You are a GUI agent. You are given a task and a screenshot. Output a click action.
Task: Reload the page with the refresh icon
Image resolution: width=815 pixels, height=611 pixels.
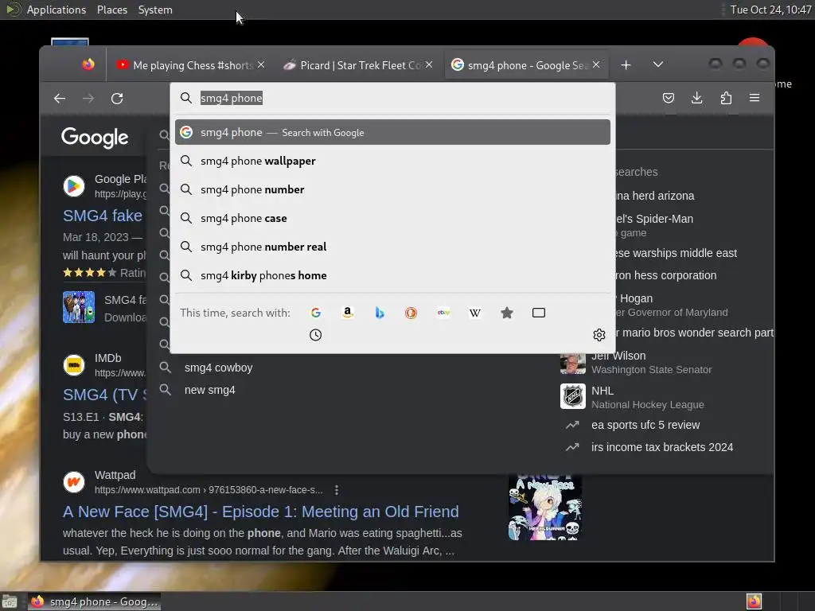(117, 98)
